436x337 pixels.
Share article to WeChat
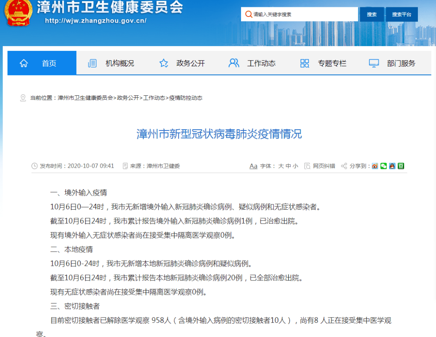click(384, 166)
